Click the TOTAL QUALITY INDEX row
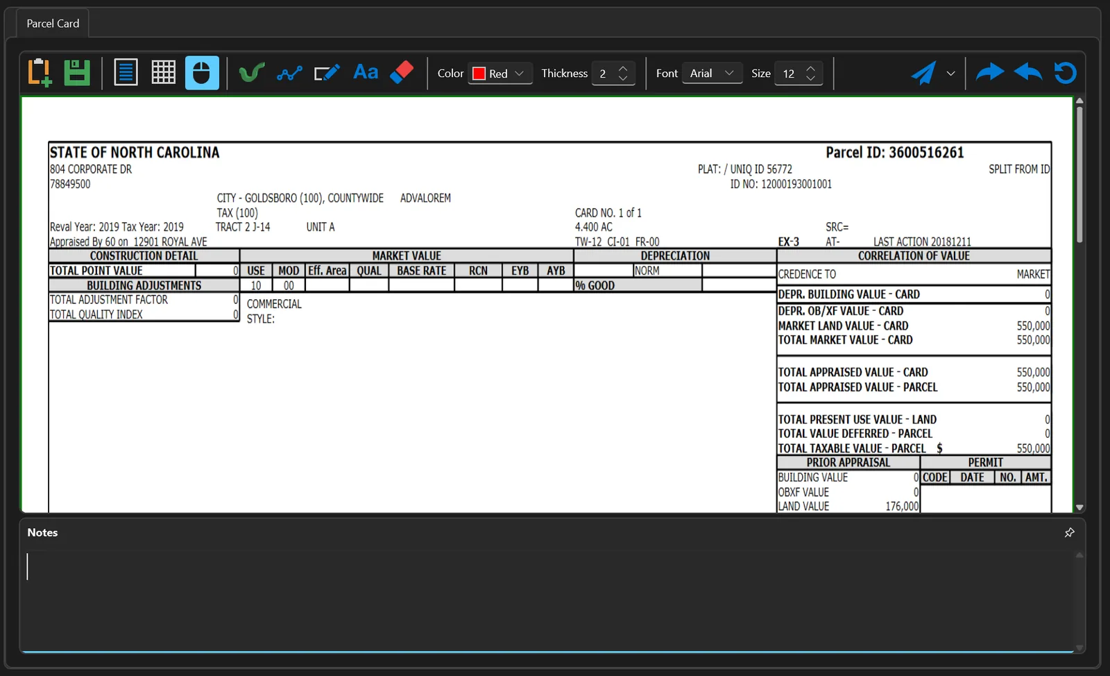 (x=144, y=314)
